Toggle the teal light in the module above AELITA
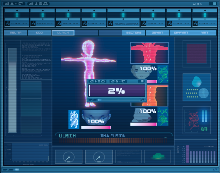Screen dimensions: 220x173 coord(17,15)
